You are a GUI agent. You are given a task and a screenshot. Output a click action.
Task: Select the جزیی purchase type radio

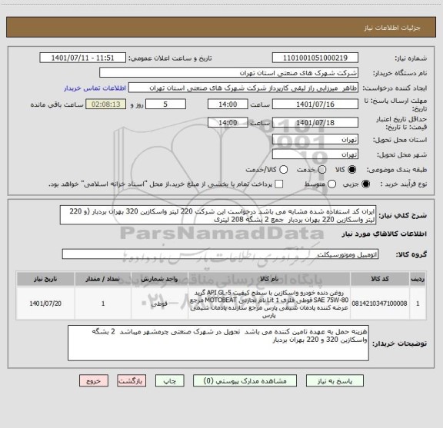point(365,184)
